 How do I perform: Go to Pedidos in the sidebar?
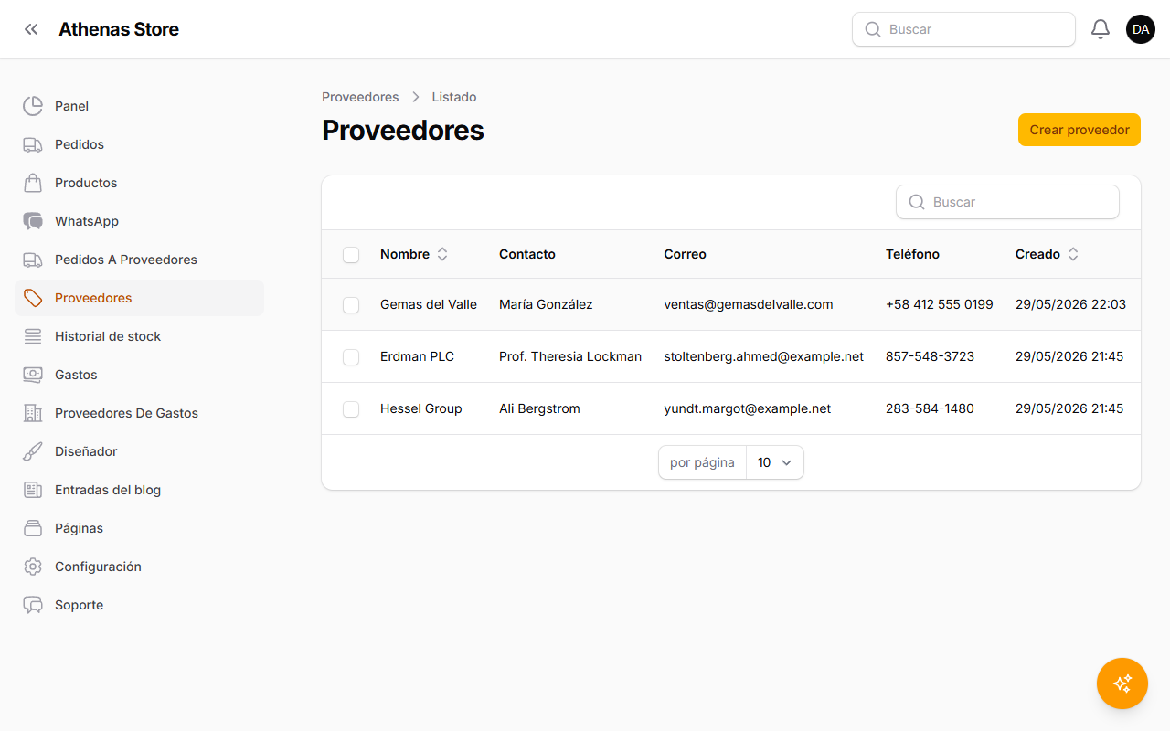(139, 144)
